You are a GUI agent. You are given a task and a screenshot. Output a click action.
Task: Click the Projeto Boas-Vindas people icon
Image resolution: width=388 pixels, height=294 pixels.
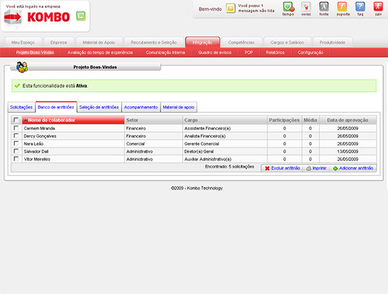pos(22,67)
